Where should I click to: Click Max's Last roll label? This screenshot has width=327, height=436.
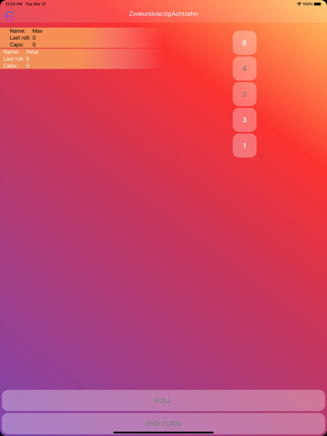point(20,38)
